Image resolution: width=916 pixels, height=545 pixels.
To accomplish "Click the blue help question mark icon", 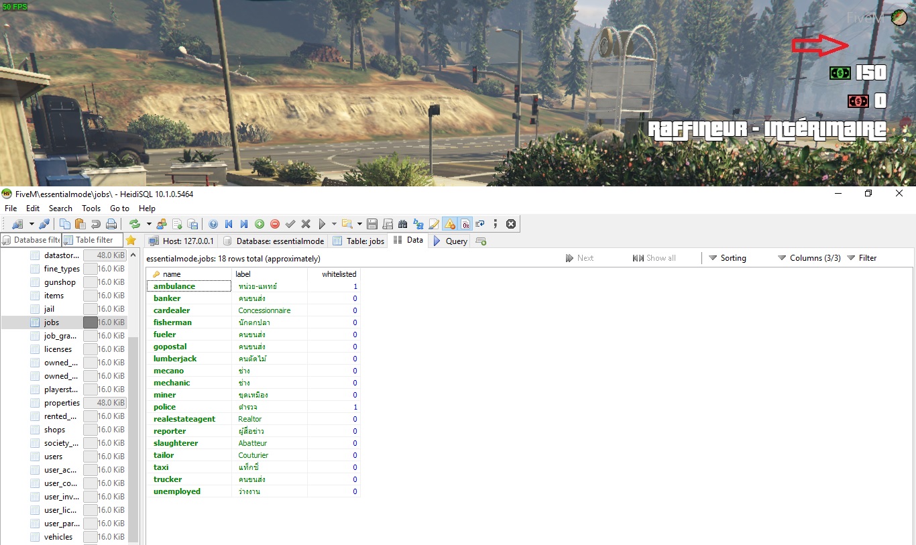I will (x=213, y=224).
